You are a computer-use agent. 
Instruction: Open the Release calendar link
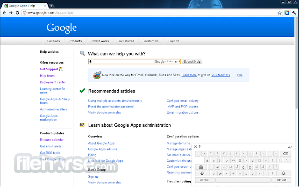[52, 140]
